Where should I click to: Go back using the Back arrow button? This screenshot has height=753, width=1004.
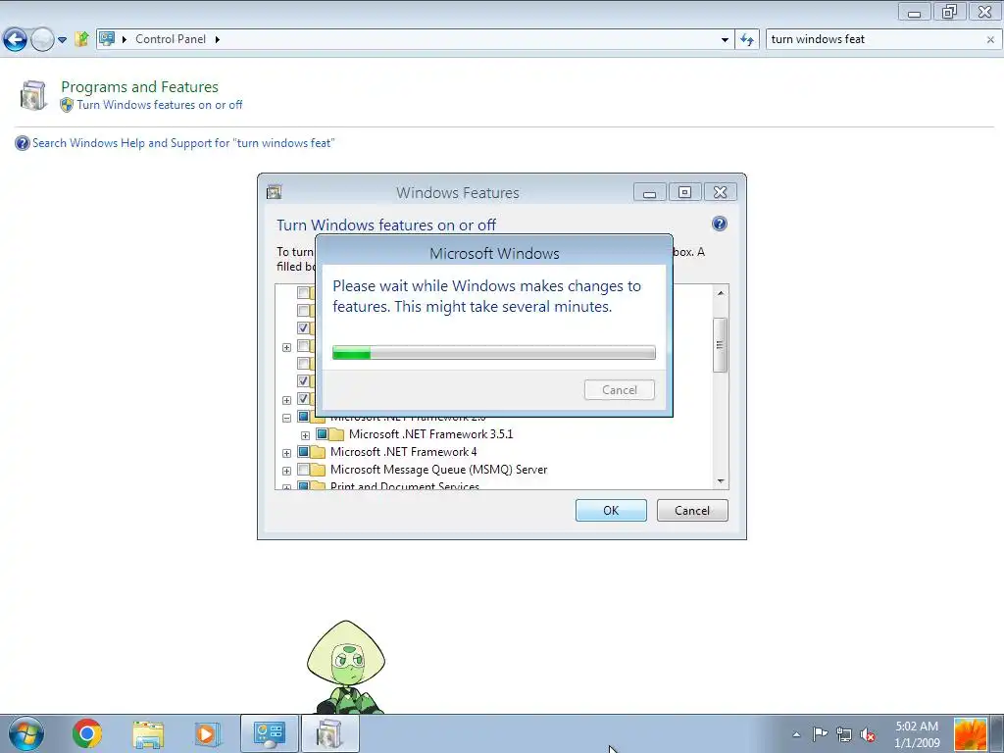pyautogui.click(x=15, y=39)
